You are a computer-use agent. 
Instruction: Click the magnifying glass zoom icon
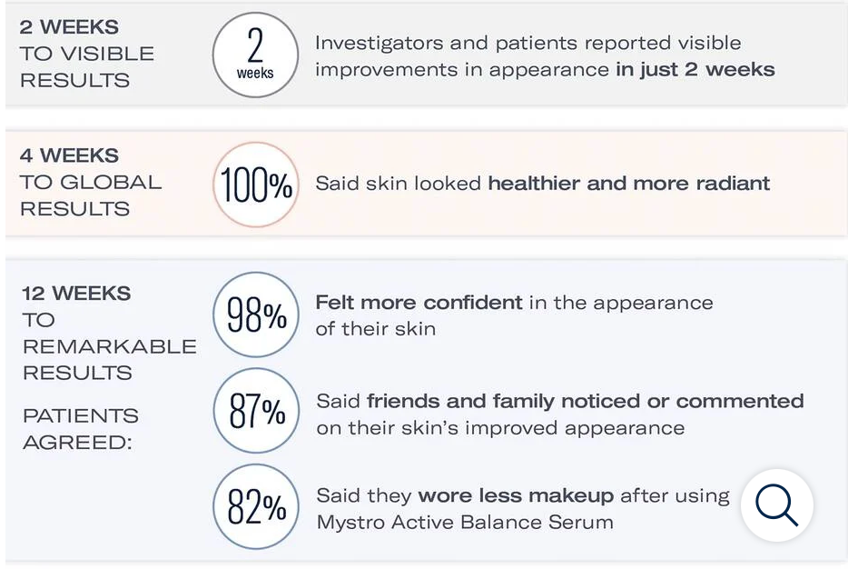776,505
